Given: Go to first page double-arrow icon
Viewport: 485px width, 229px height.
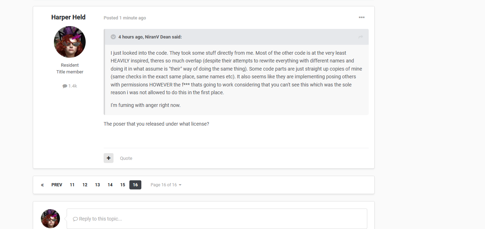Looking at the screenshot, I should (x=42, y=185).
